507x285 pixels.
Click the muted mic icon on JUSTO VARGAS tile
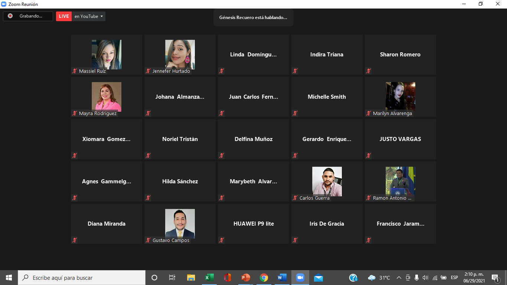click(369, 155)
